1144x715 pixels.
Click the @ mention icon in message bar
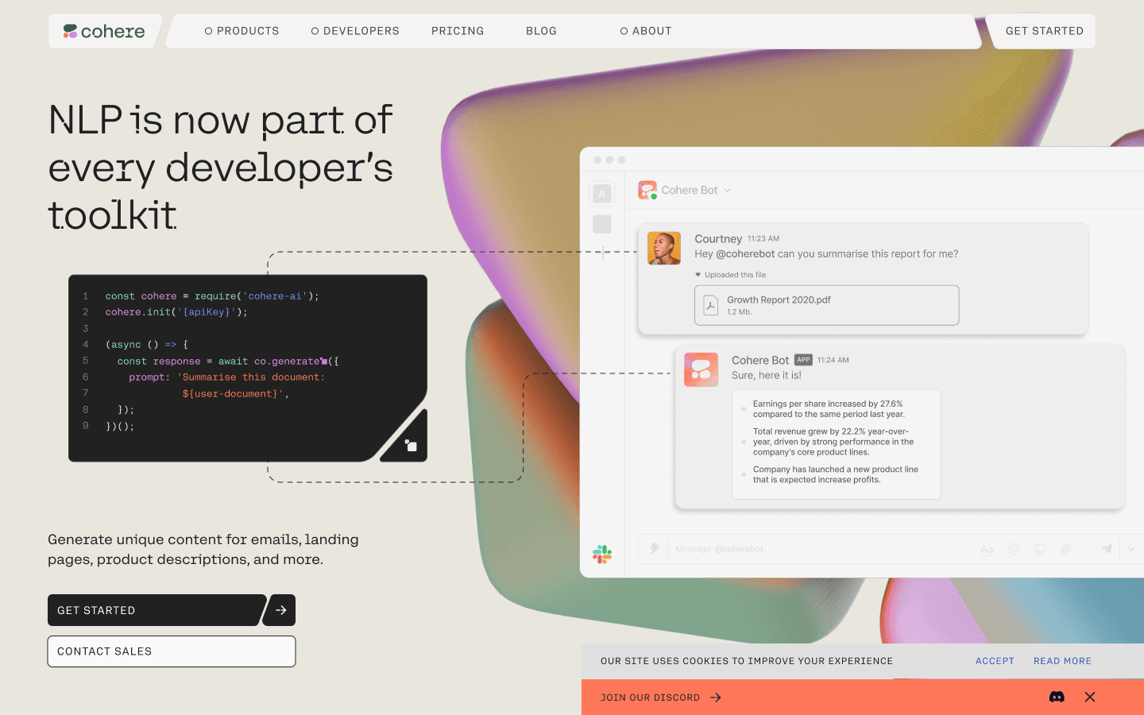point(1014,549)
